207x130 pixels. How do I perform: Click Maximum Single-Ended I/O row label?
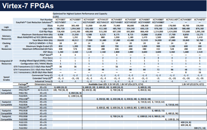point(39,46)
